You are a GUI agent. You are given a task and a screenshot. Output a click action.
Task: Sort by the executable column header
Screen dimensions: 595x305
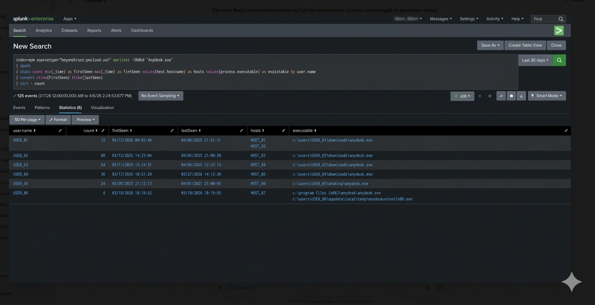point(304,131)
